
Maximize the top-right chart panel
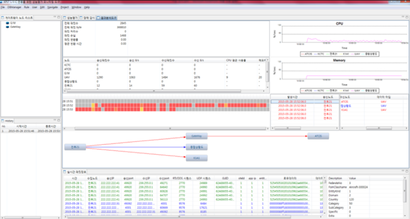406,17
